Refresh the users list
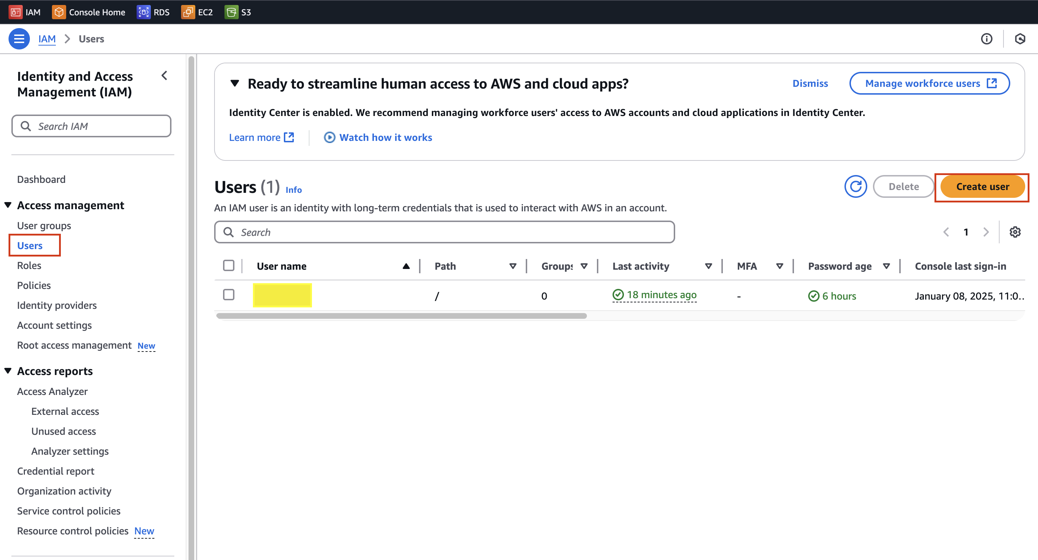This screenshot has width=1038, height=560. click(x=855, y=186)
